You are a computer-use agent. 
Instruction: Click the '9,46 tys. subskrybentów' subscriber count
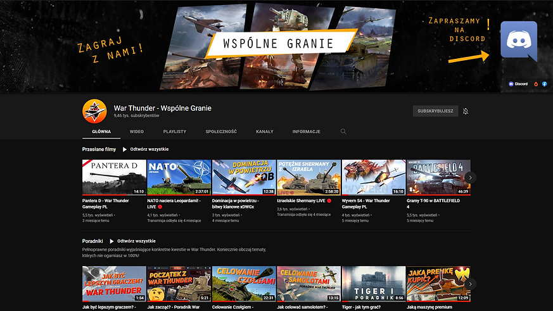pyautogui.click(x=136, y=116)
